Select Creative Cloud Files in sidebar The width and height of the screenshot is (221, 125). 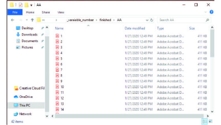(x=29, y=88)
